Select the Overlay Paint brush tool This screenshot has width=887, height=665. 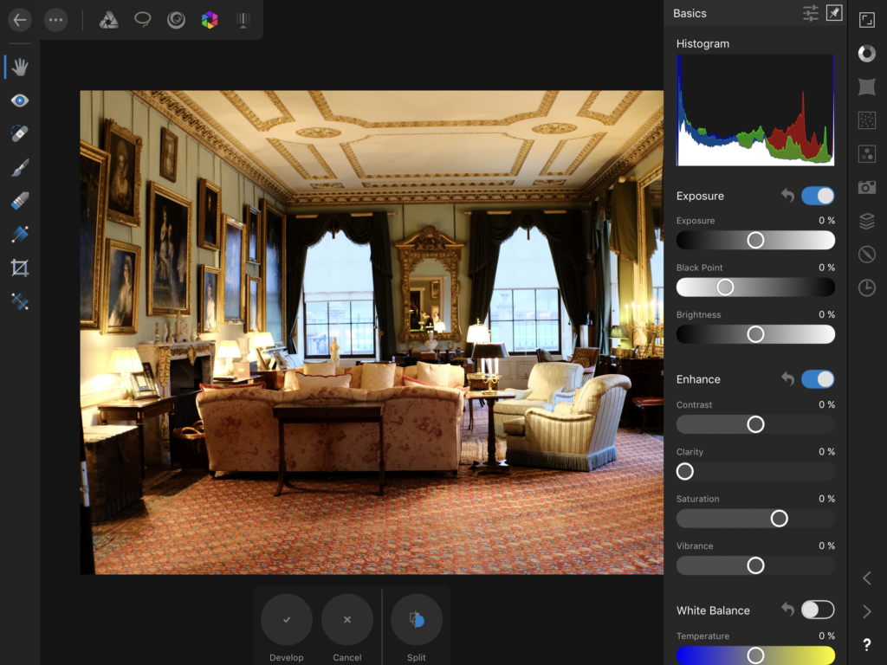coord(20,167)
